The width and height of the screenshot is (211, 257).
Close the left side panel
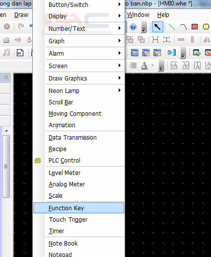pos(6,77)
